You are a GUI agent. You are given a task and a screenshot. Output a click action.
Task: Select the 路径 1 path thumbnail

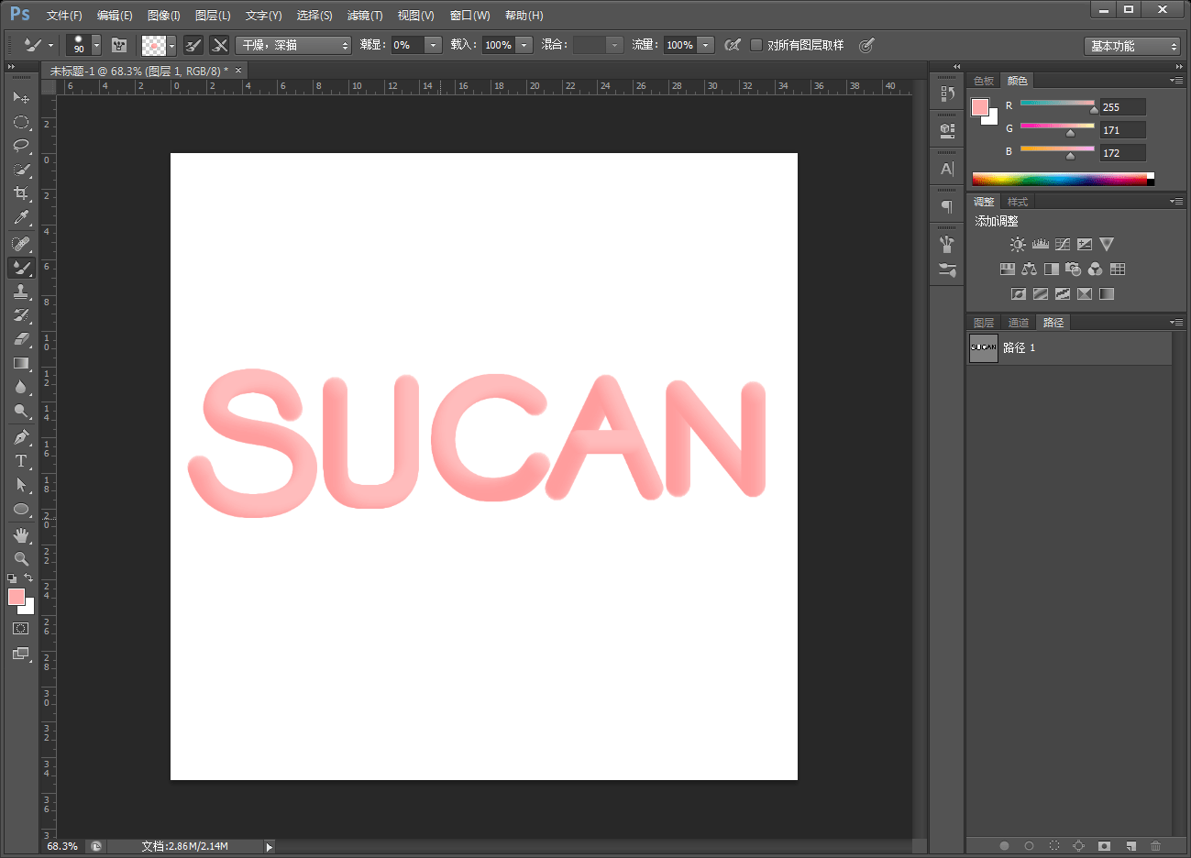tap(984, 348)
